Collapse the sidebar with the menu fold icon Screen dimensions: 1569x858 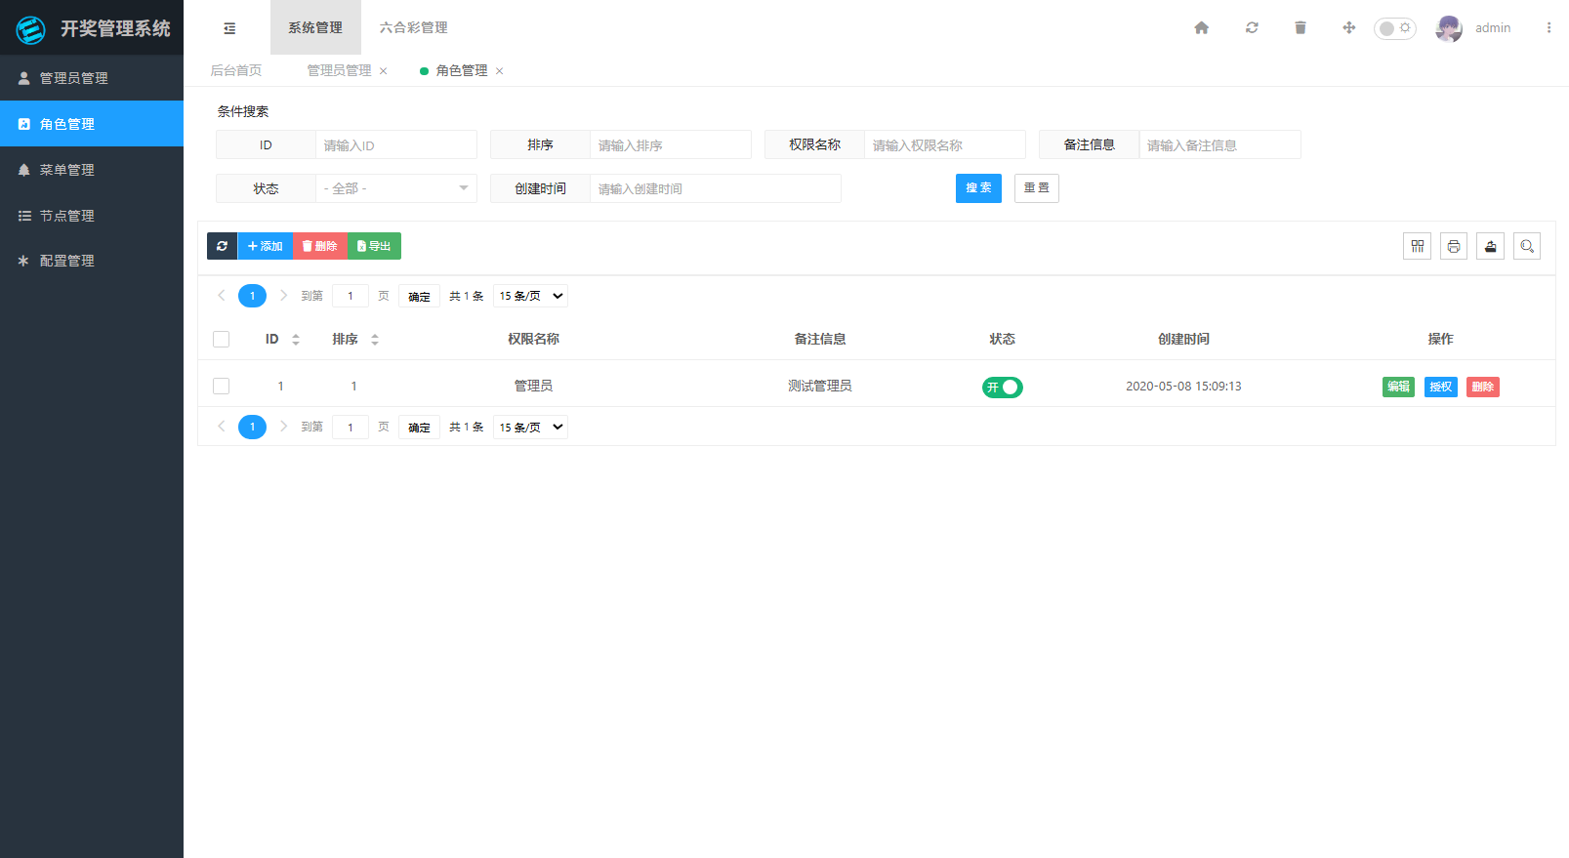pyautogui.click(x=229, y=28)
